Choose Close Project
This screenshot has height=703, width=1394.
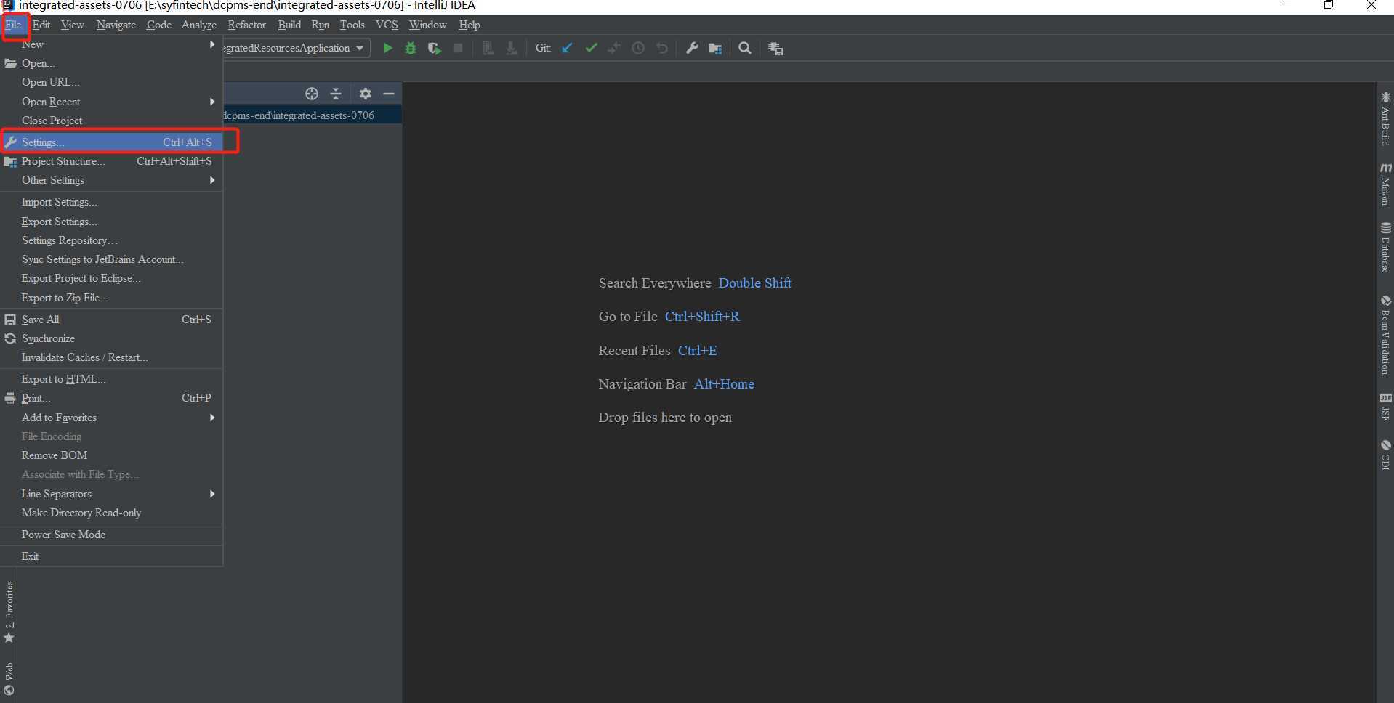pyautogui.click(x=111, y=121)
